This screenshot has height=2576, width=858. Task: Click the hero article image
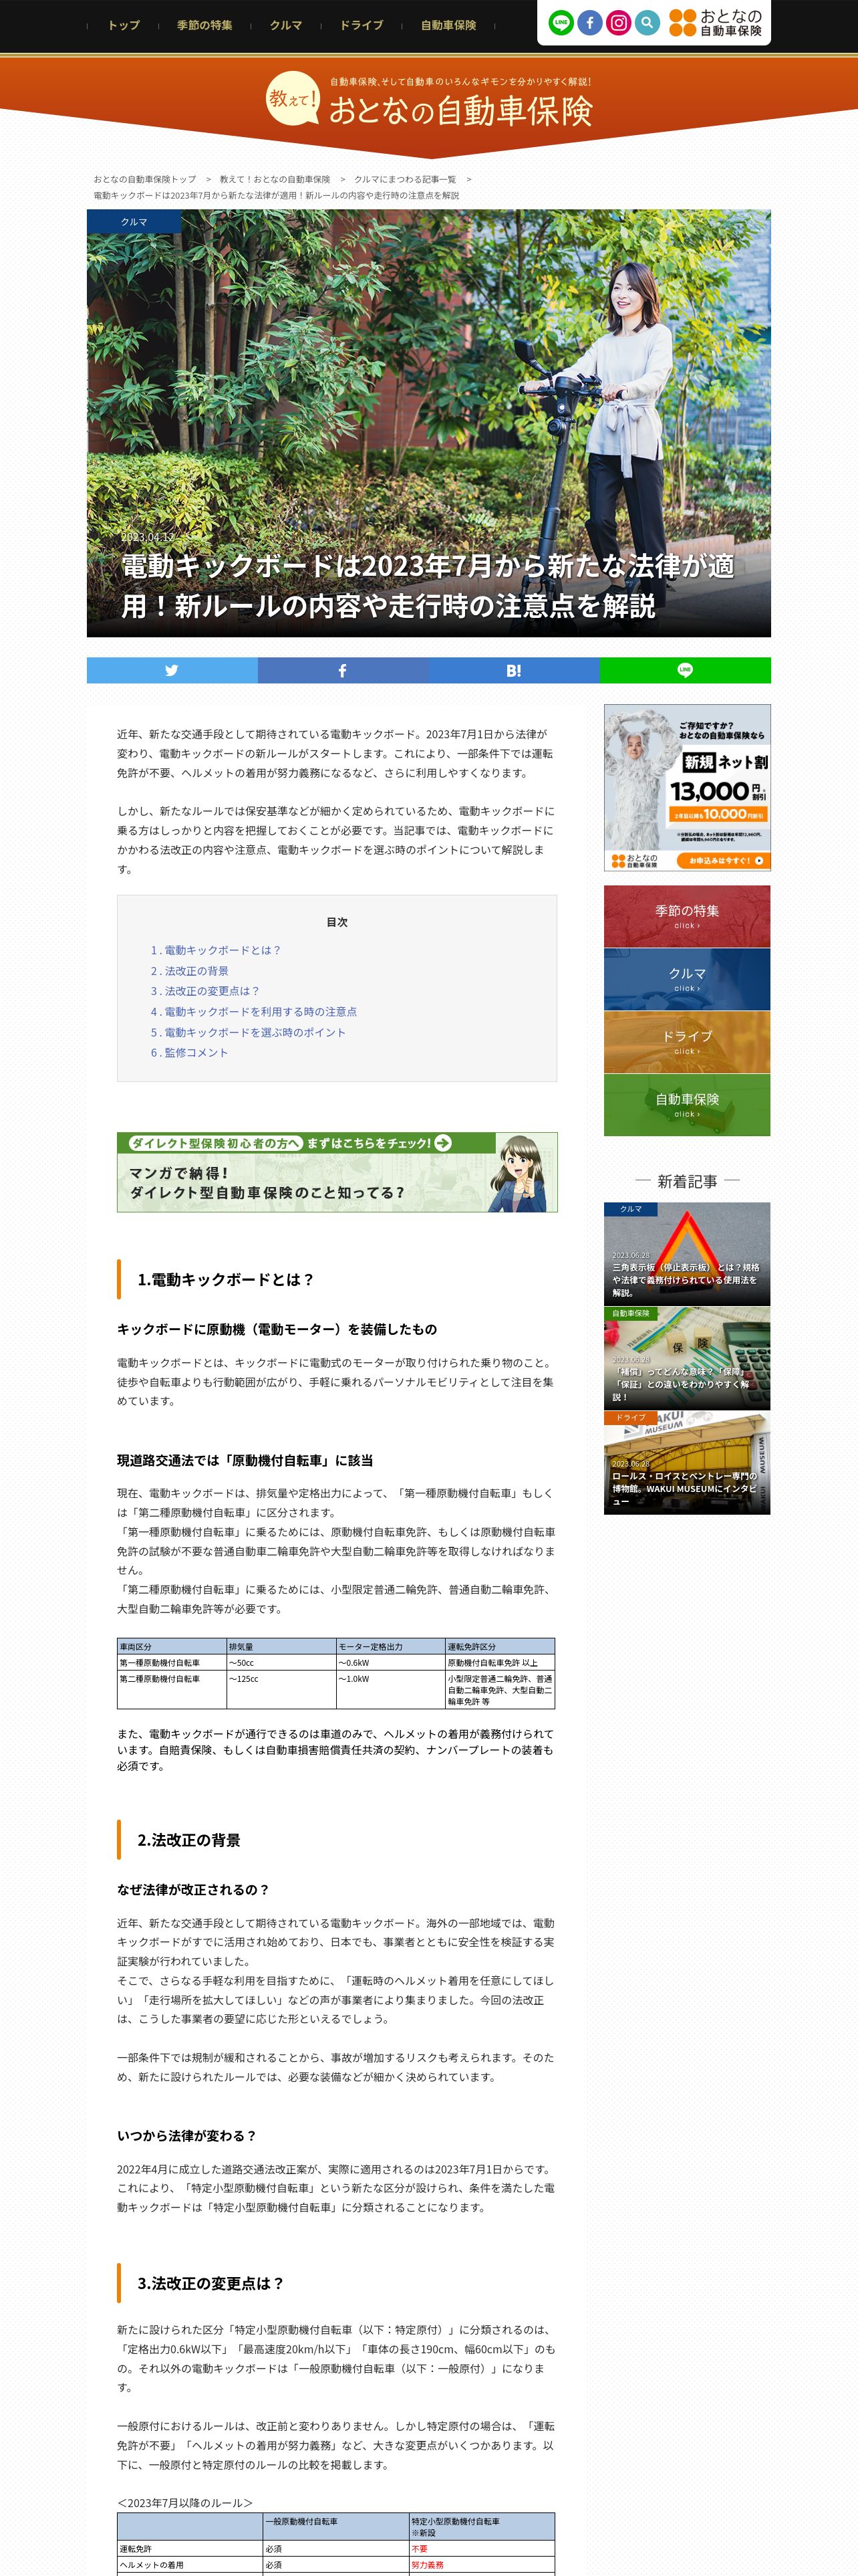[x=428, y=423]
